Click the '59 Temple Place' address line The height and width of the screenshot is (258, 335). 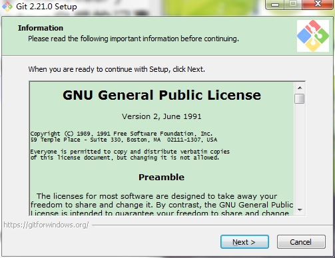124,140
